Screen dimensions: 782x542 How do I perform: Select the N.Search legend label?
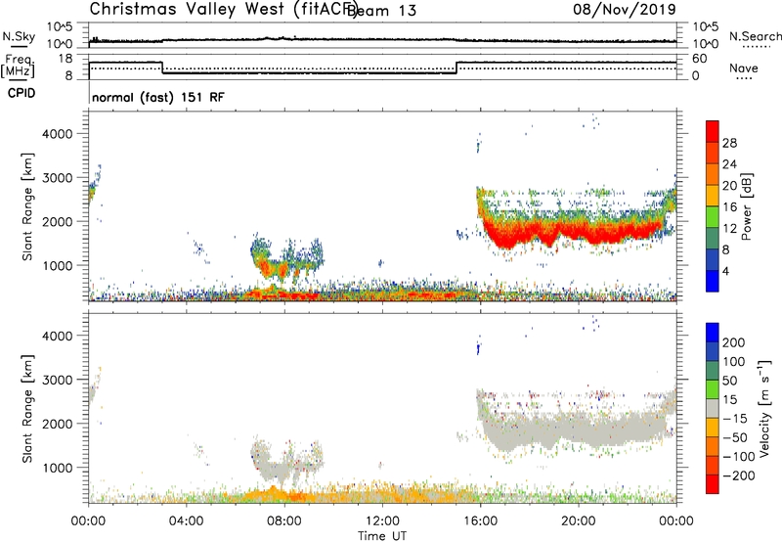pos(755,36)
